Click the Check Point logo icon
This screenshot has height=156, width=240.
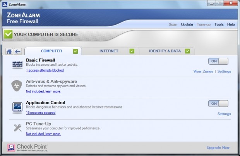[11, 147]
